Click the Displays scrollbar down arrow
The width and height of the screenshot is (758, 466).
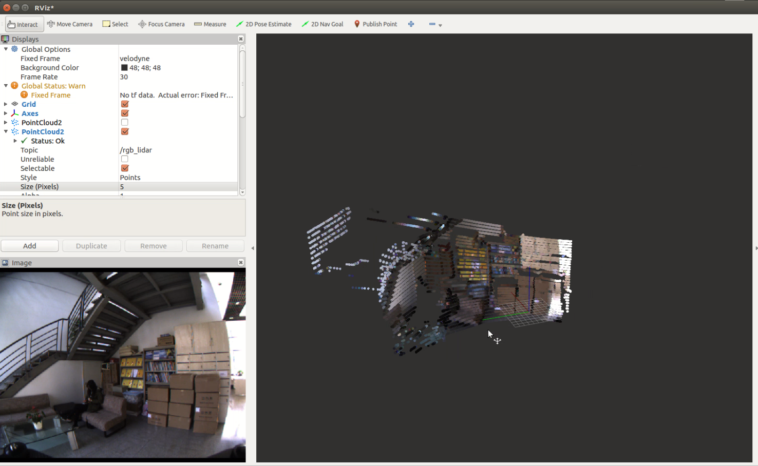[242, 192]
